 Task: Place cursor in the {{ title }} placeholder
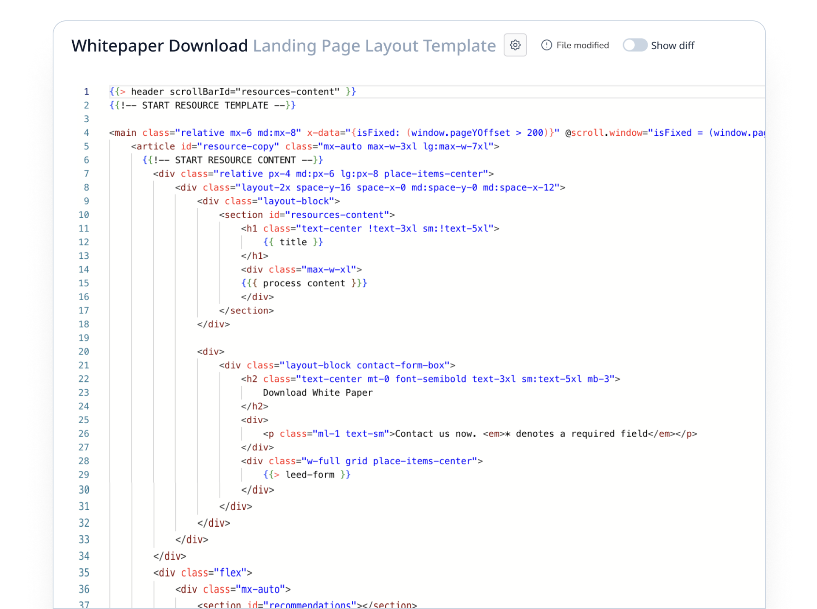(293, 242)
